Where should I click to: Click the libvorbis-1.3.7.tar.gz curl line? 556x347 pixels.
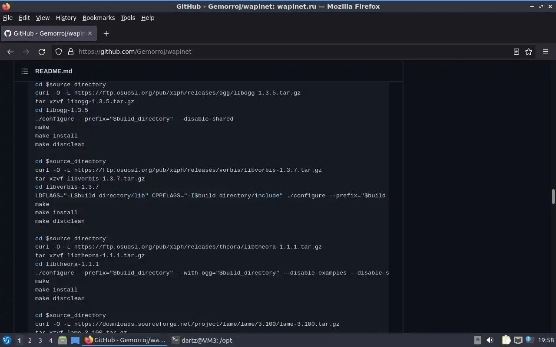point(179,170)
